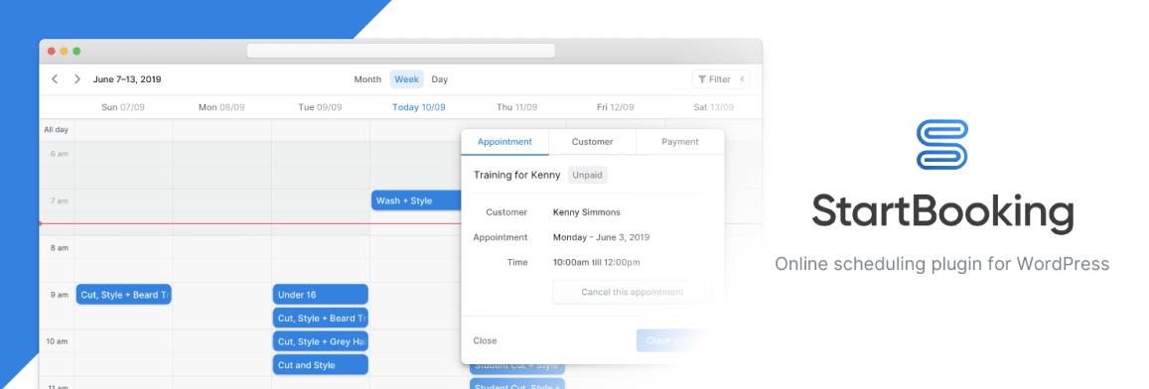Select the Tue 09/09 column header
Screen dimensions: 1149x389
click(x=320, y=107)
